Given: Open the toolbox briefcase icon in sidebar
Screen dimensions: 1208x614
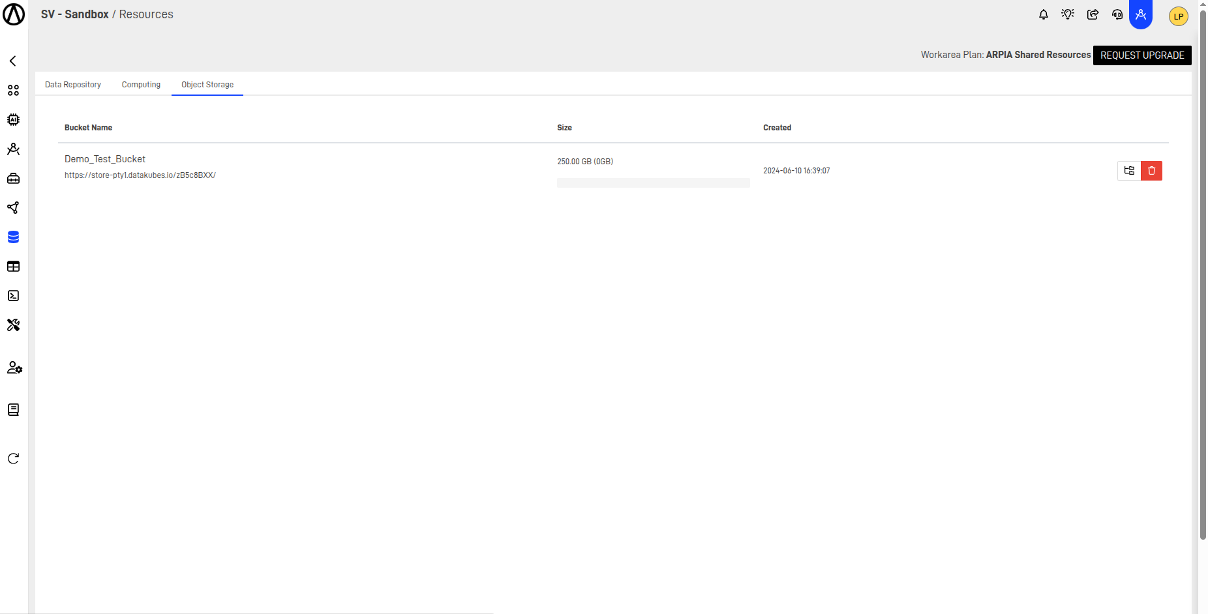Looking at the screenshot, I should point(13,178).
